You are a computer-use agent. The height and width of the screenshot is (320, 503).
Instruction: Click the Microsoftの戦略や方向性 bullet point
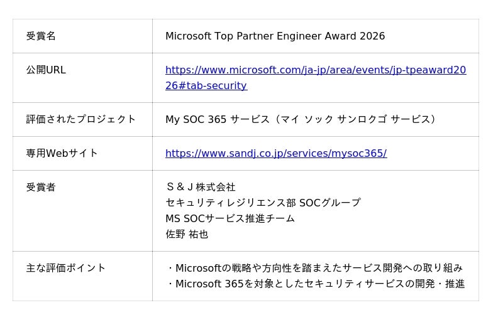click(314, 268)
